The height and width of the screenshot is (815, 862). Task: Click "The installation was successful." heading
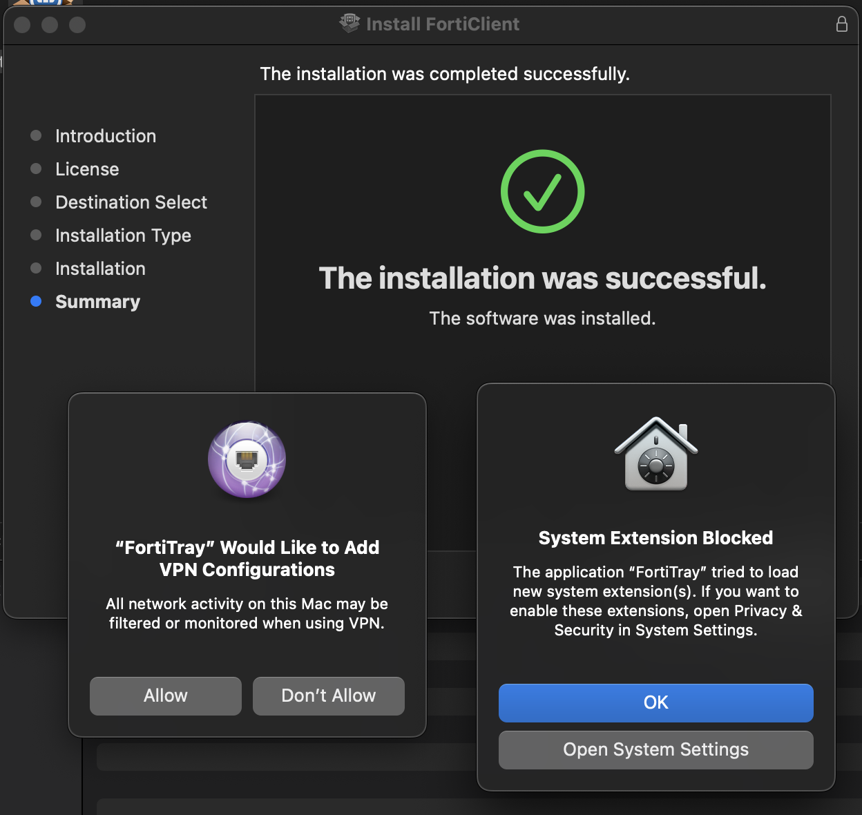(542, 278)
